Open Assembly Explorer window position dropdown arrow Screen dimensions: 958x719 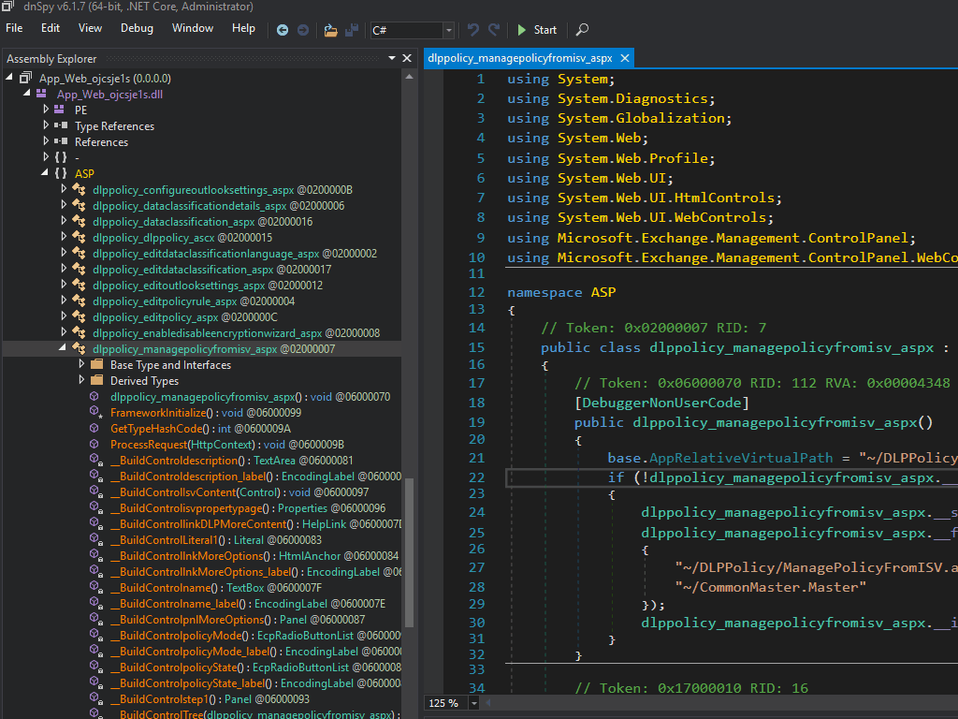pos(390,58)
